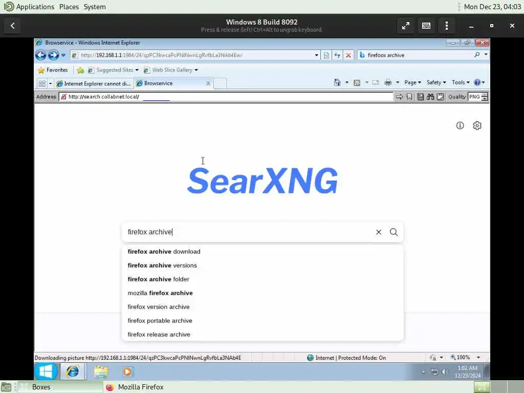
Task: Choose suggestion 'mozilla firefox archive'
Action: point(263,293)
